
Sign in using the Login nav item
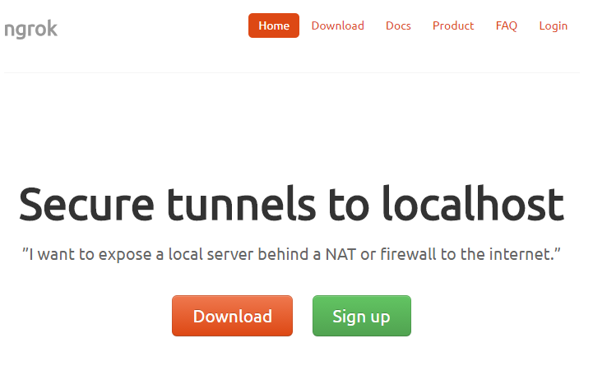[x=553, y=25]
